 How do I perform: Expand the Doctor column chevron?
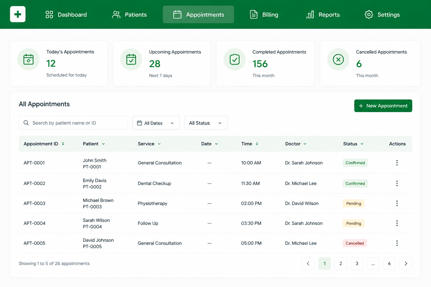(x=305, y=144)
